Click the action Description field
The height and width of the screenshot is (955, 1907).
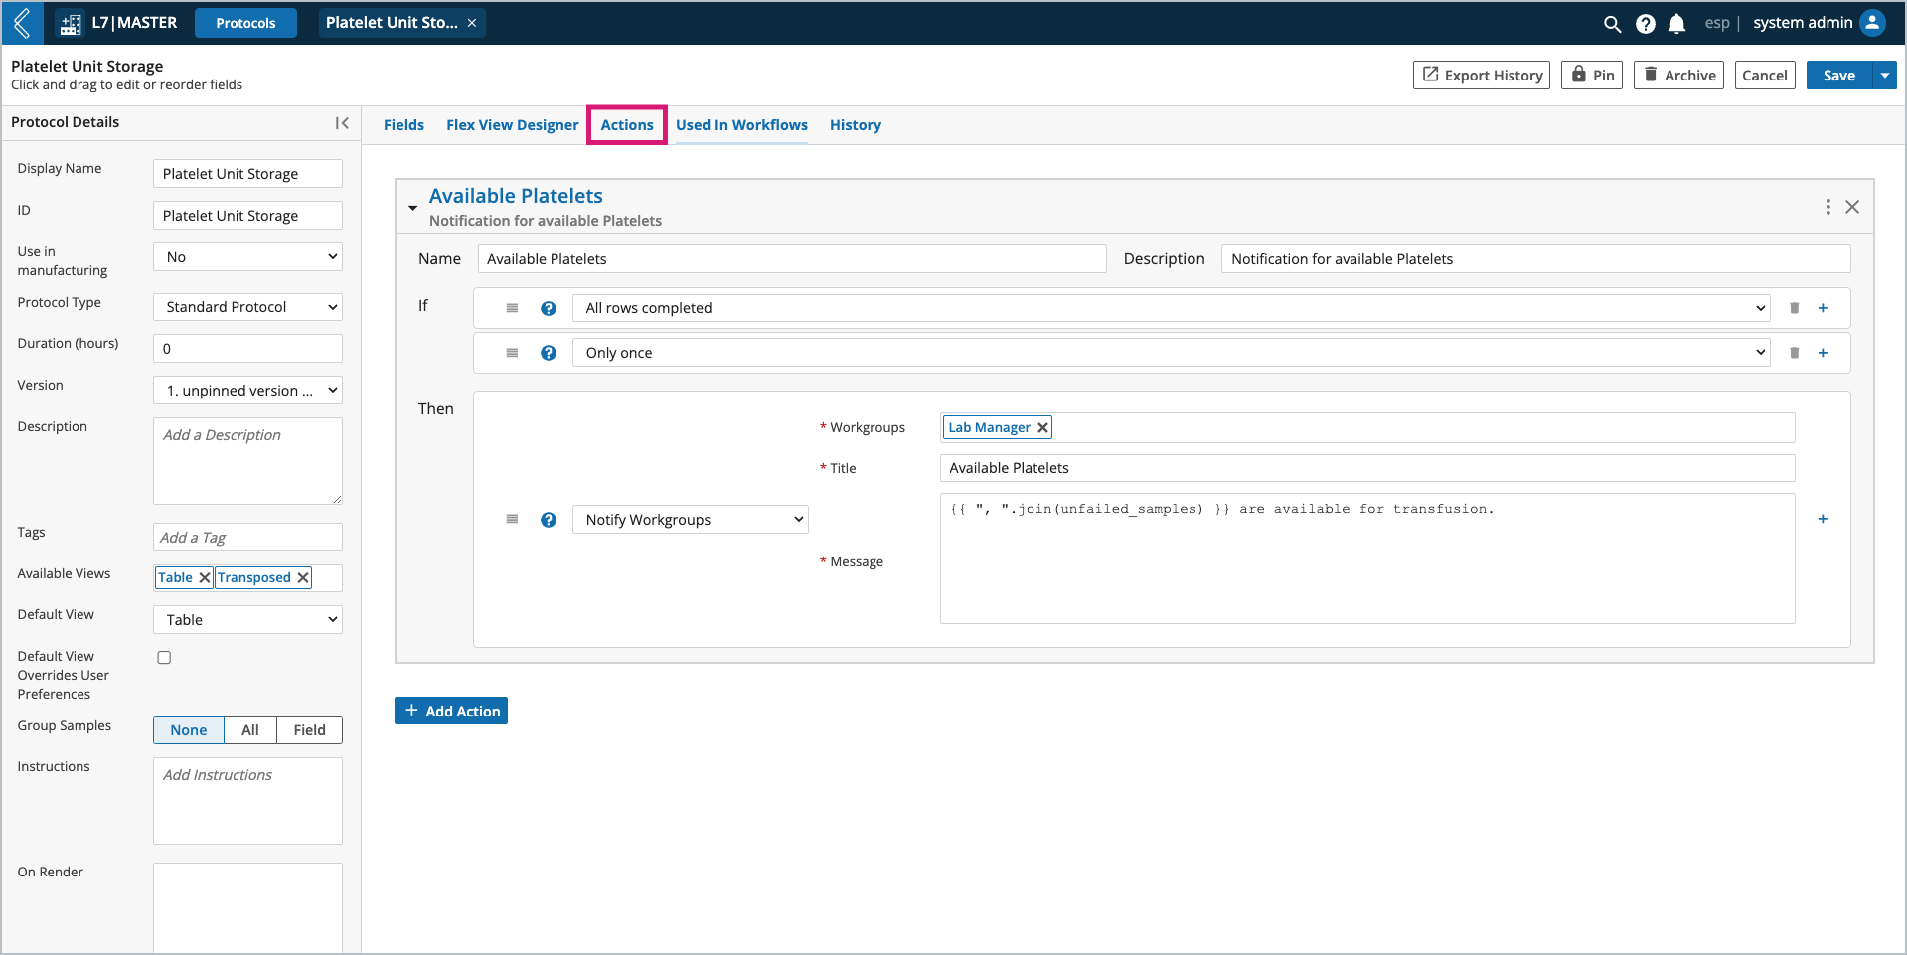(1536, 259)
